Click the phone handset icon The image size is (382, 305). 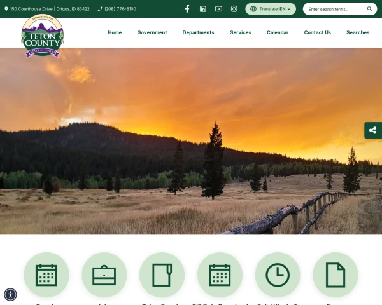click(100, 9)
